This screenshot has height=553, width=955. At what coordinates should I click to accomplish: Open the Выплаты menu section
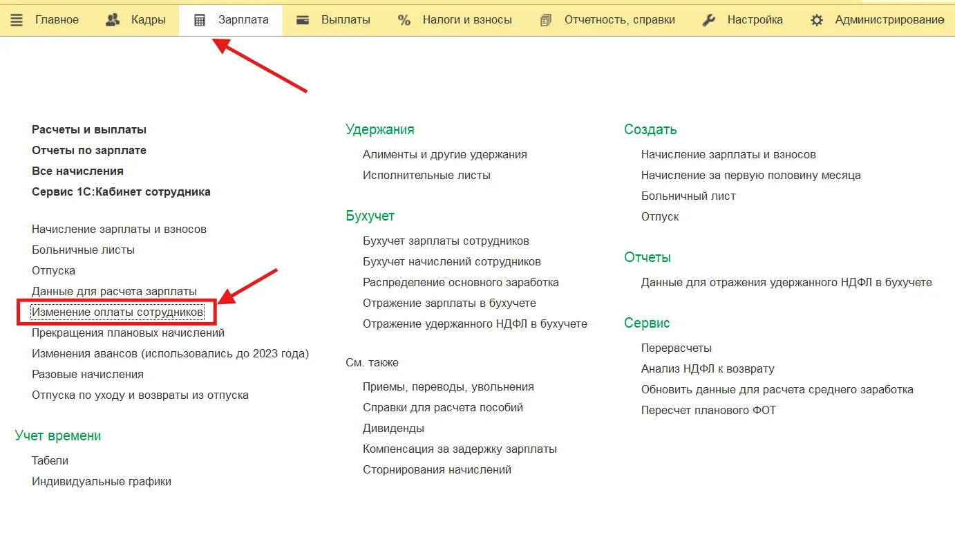(x=346, y=20)
